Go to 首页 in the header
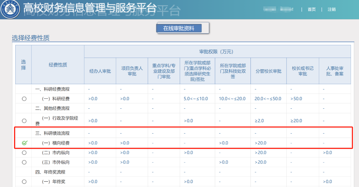Viewport: 359px width, 187px height. point(312,9)
